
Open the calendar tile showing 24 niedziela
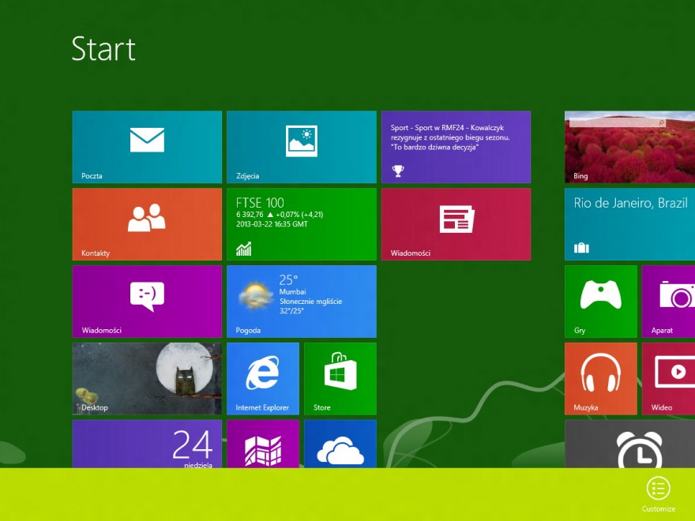pos(147,444)
